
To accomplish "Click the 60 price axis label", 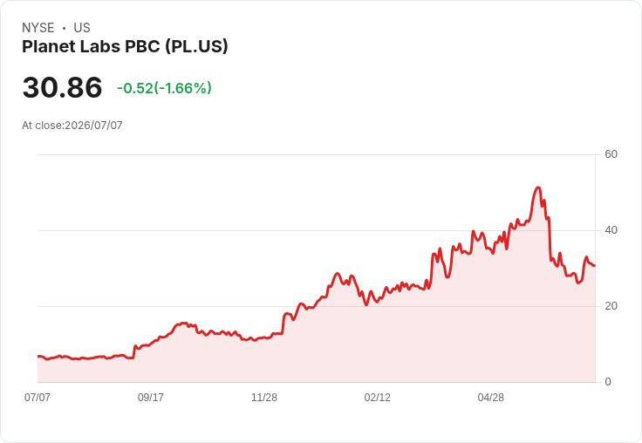I will point(611,154).
